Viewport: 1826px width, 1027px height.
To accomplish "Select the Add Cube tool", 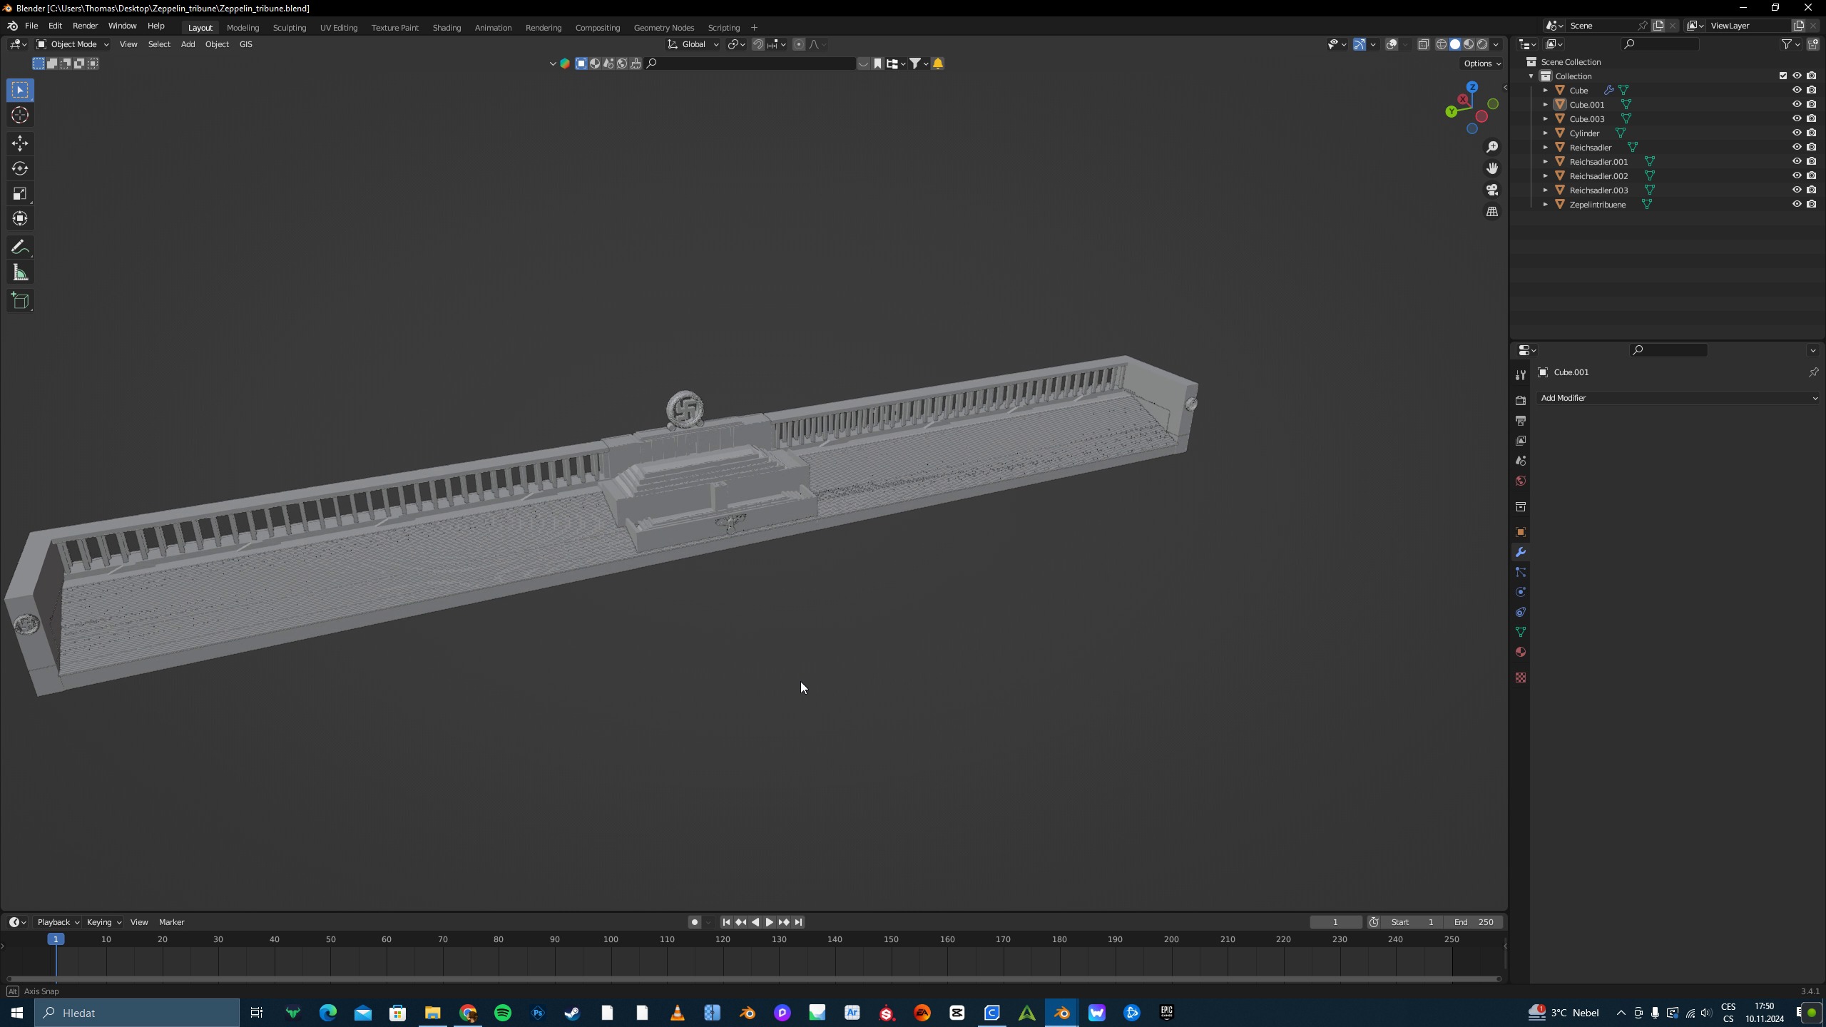I will (x=20, y=301).
